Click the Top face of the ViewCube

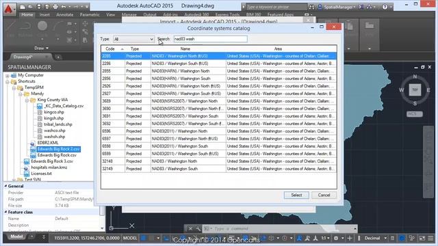coord(415,90)
